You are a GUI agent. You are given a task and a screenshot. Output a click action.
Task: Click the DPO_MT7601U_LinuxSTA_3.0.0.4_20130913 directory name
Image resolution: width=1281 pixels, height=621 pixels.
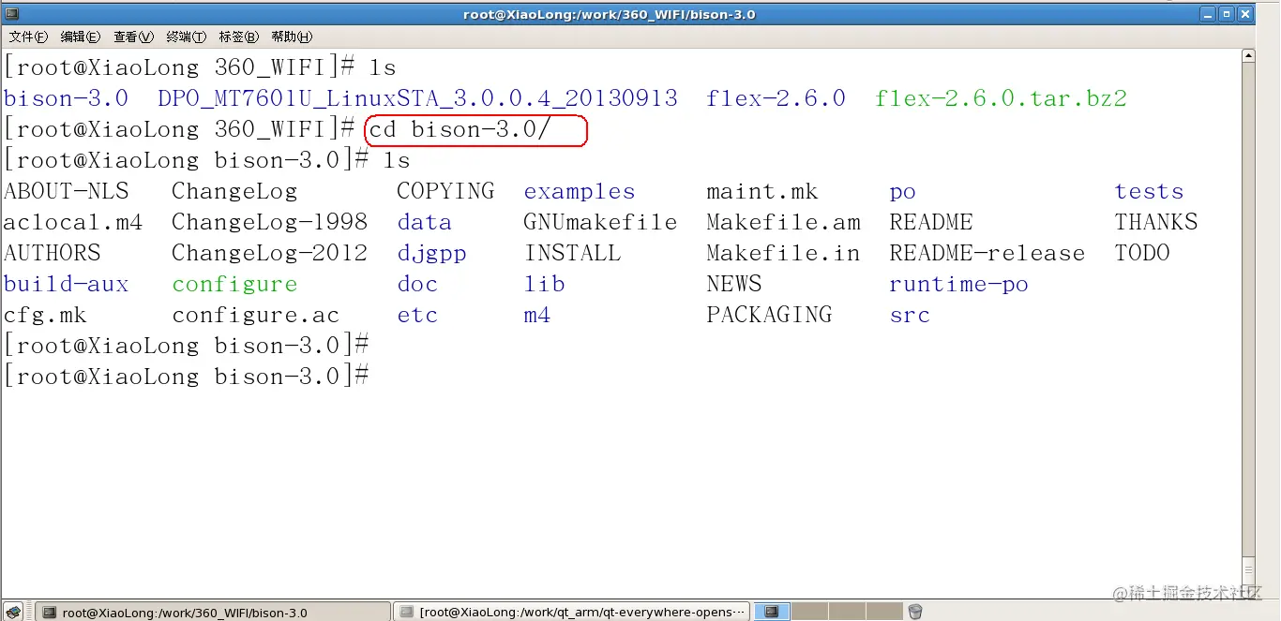pos(417,98)
